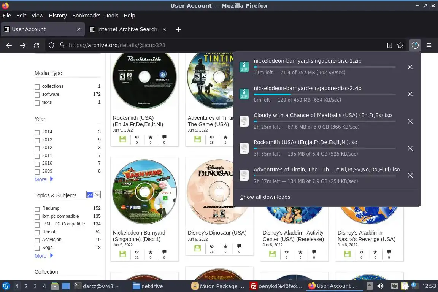Show site security padlock info
Screen dimensions: 438x292
62,45
